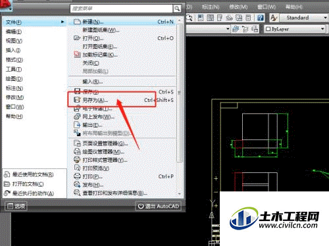Click the folder icon beside 打开(O)
329x246 pixels.
pyautogui.click(x=77, y=38)
